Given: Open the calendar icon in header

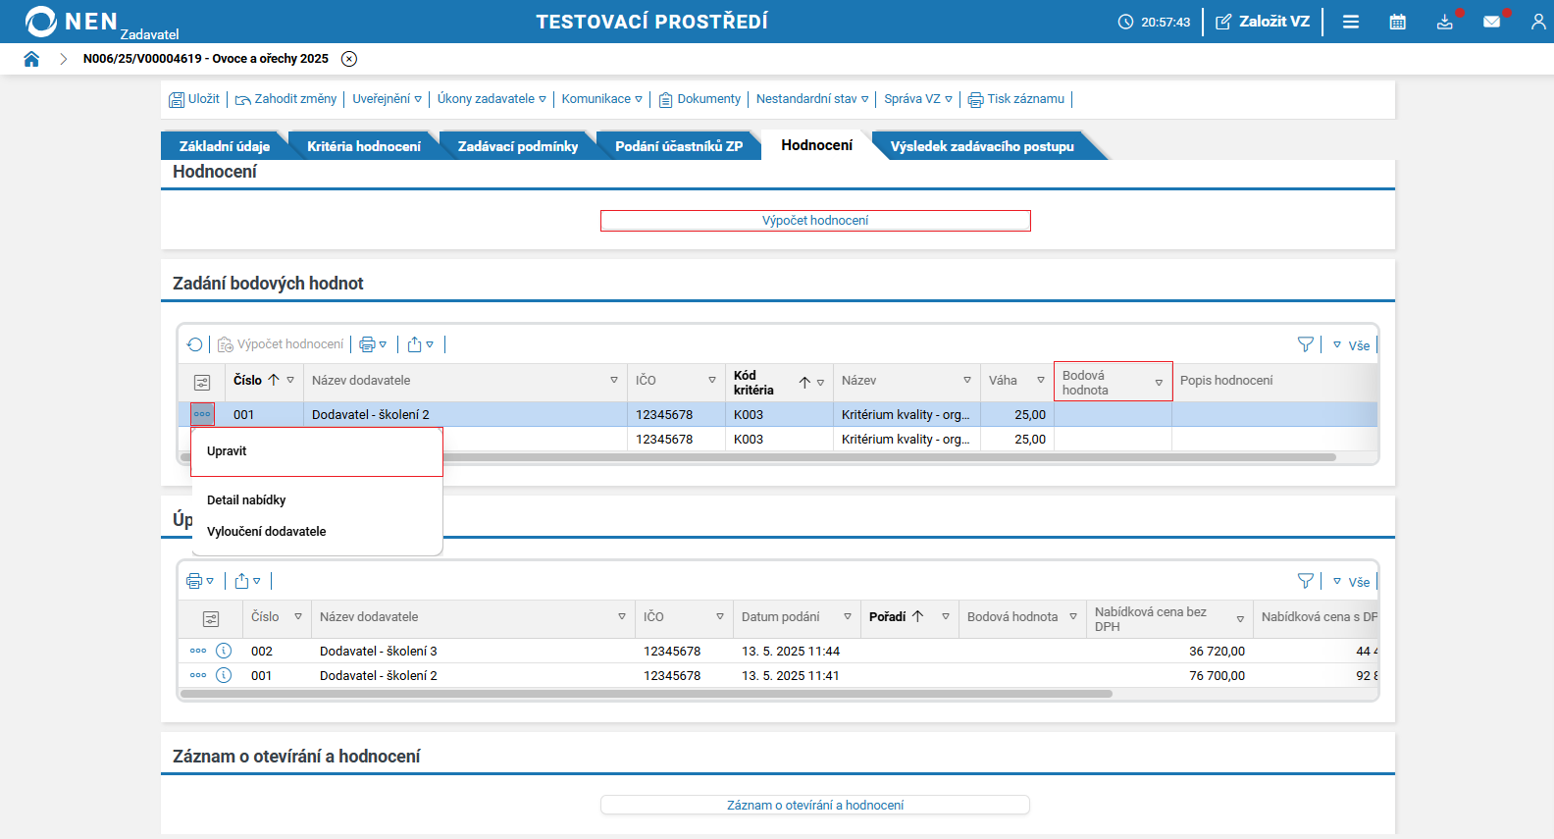Looking at the screenshot, I should pyautogui.click(x=1397, y=22).
